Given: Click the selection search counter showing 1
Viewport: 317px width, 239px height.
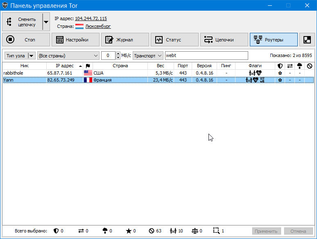Looking at the screenshot, I should click(219, 231).
